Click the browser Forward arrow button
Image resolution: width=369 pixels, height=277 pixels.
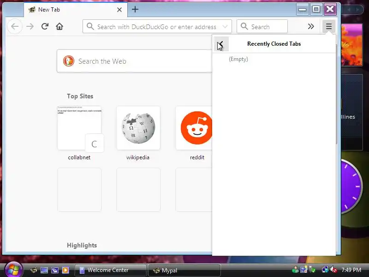click(x=30, y=26)
